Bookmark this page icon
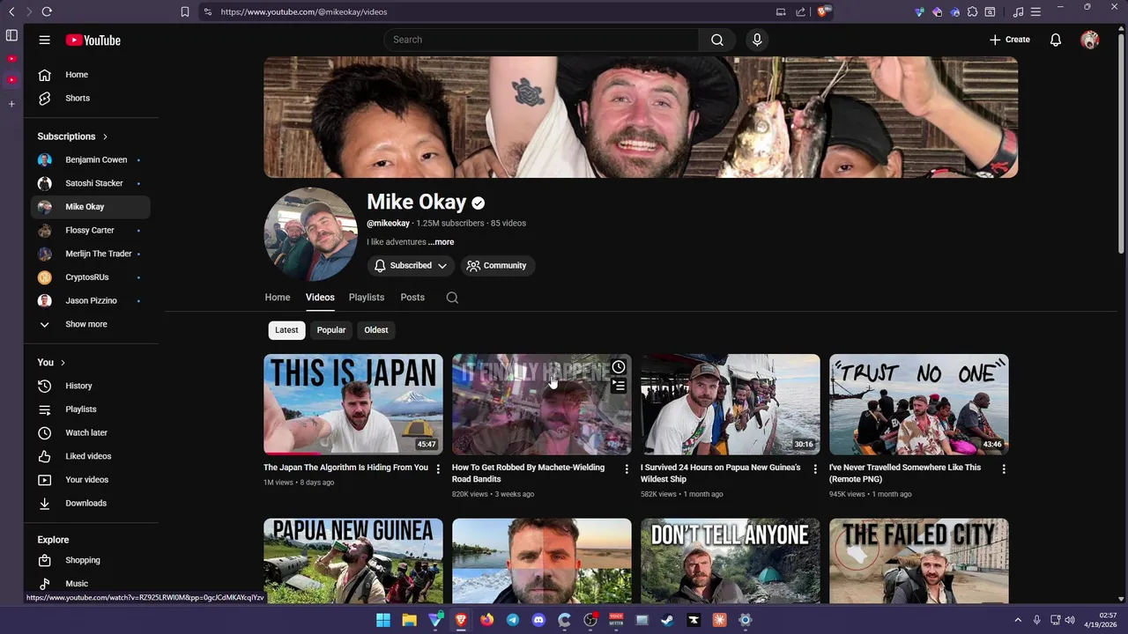Viewport: 1128px width, 634px height. [184, 11]
